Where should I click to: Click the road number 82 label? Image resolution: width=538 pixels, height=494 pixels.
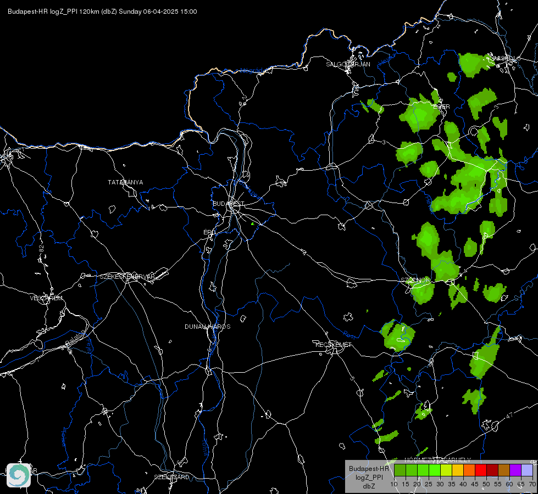[x=42, y=249]
